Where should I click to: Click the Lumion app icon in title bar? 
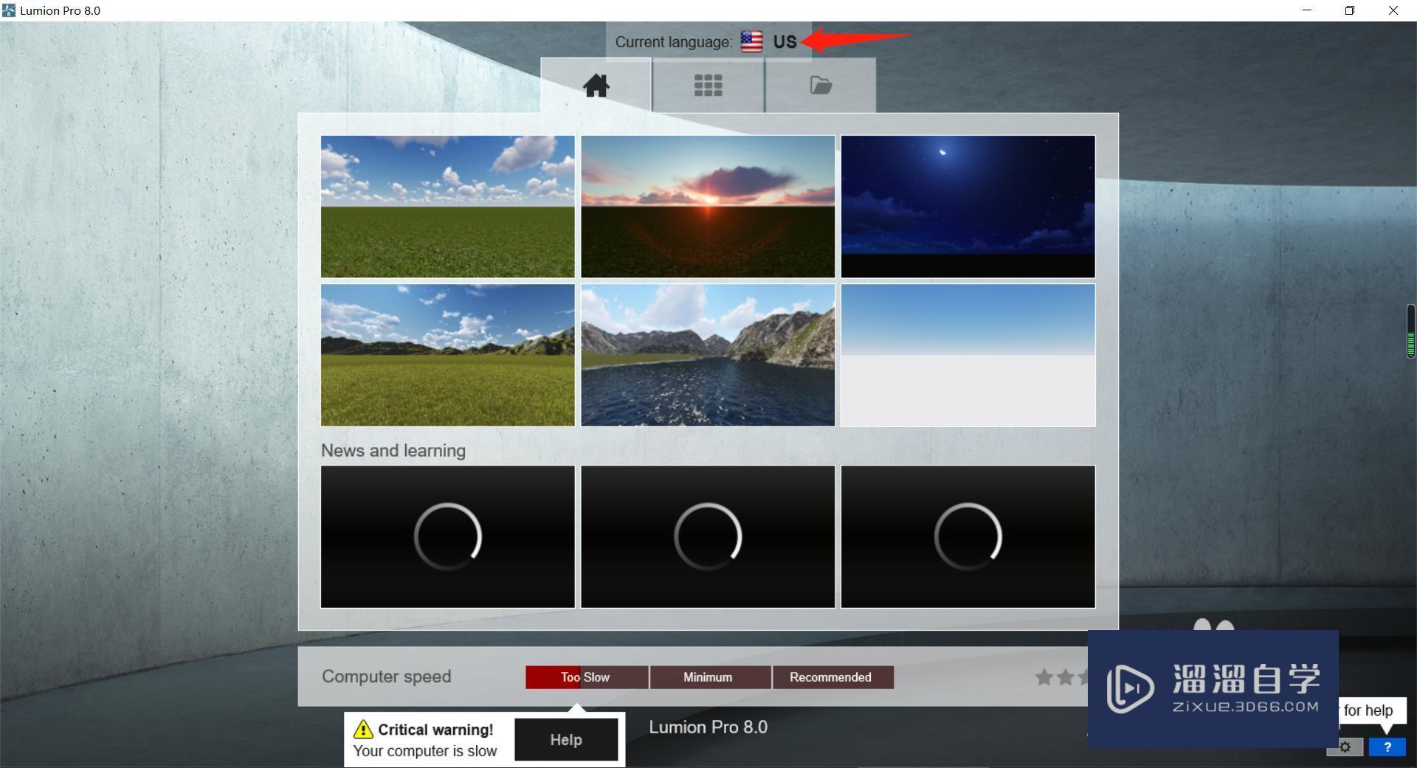[x=9, y=10]
